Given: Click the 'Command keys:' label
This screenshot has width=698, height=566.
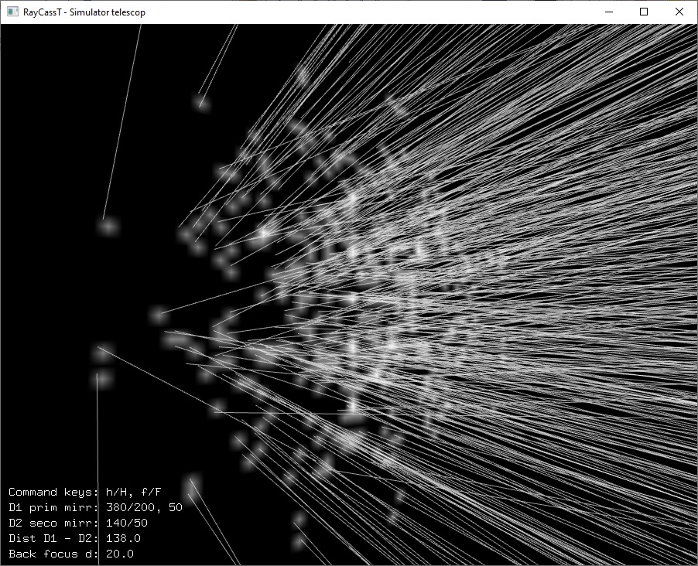Looking at the screenshot, I should (x=53, y=492).
